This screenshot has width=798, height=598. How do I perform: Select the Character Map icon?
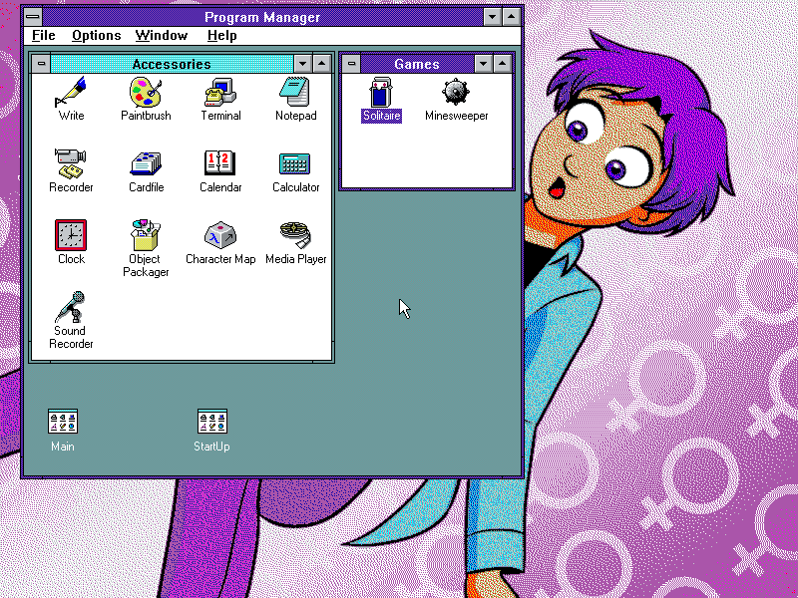pyautogui.click(x=220, y=235)
